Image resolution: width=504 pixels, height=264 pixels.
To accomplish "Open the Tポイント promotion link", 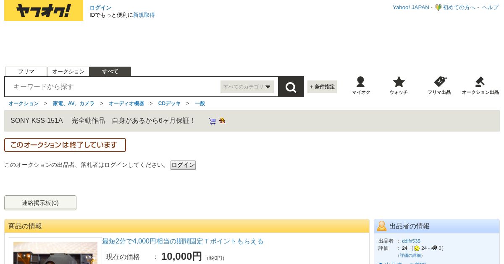I will [183, 241].
